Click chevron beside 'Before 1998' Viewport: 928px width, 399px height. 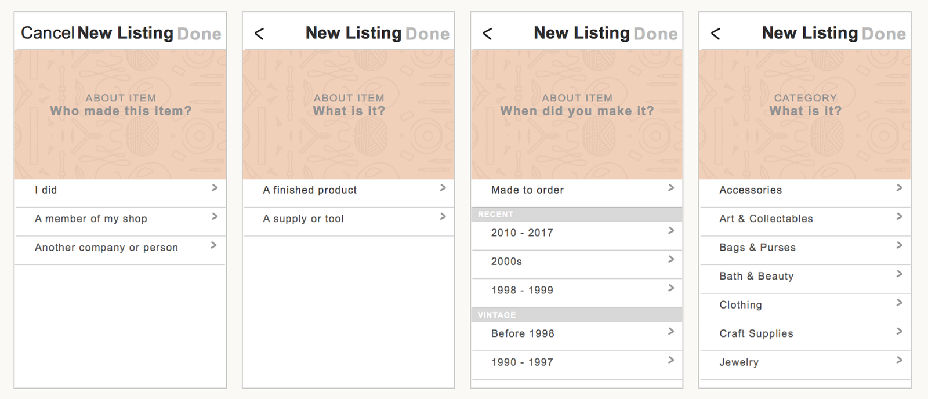[x=671, y=331]
